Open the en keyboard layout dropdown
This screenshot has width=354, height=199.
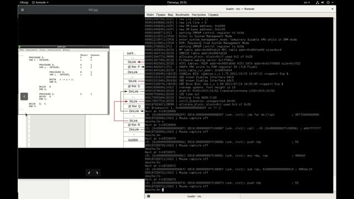tap(306, 2)
